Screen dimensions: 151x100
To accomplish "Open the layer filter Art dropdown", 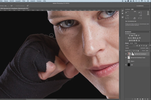I will [129, 46].
